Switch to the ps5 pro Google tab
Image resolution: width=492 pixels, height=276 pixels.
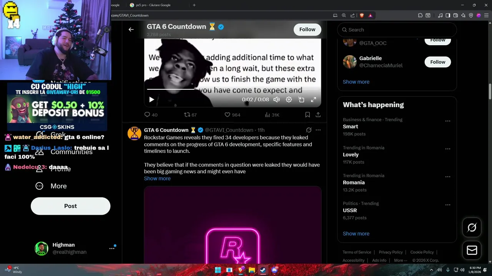tap(153, 5)
